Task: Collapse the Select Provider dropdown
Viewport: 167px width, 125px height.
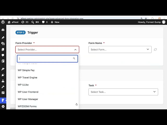Action: click(x=47, y=49)
